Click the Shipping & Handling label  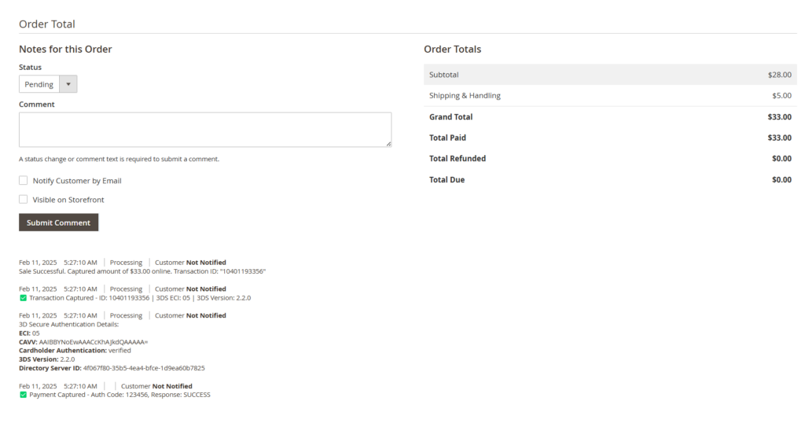(465, 95)
